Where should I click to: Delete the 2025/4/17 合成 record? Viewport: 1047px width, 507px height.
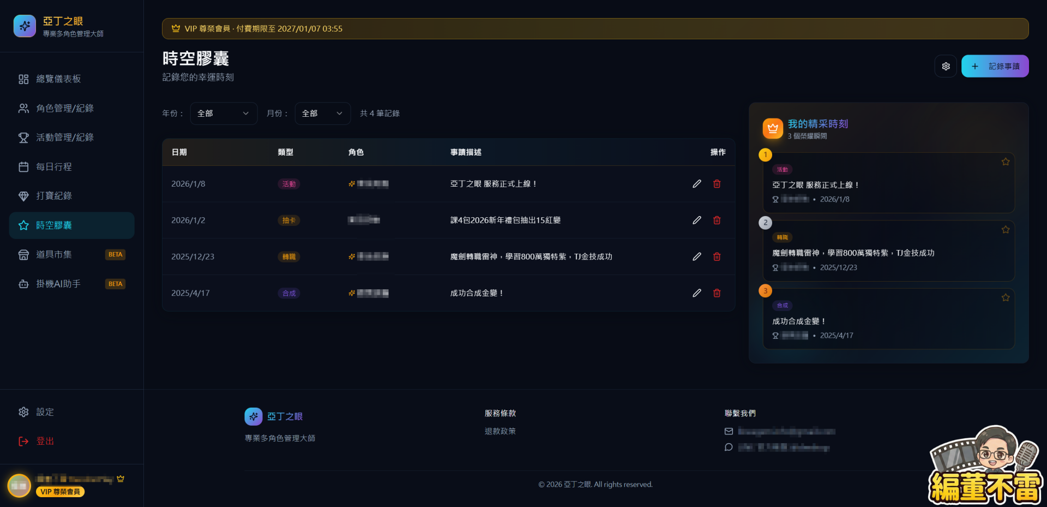(x=717, y=293)
